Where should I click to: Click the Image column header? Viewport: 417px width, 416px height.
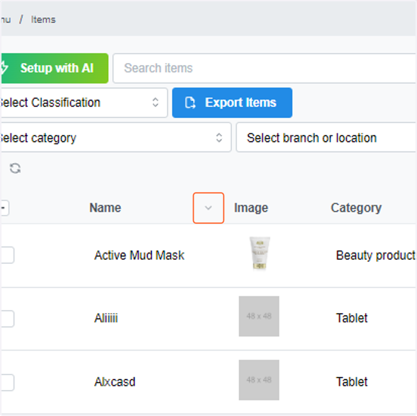click(x=251, y=208)
